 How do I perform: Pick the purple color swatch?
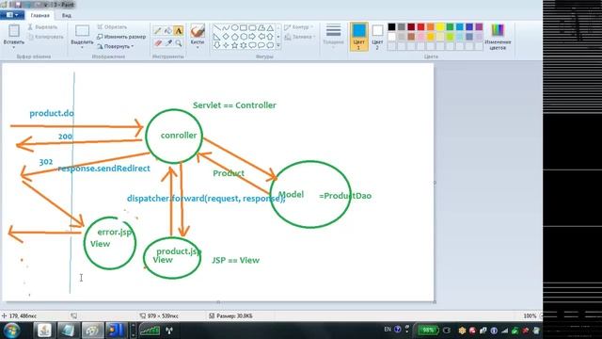point(479,27)
